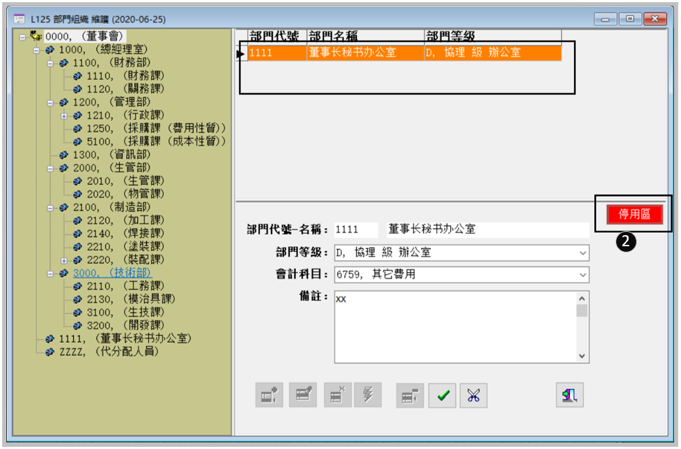Click the department code field 1111
The image size is (681, 449).
(x=356, y=230)
